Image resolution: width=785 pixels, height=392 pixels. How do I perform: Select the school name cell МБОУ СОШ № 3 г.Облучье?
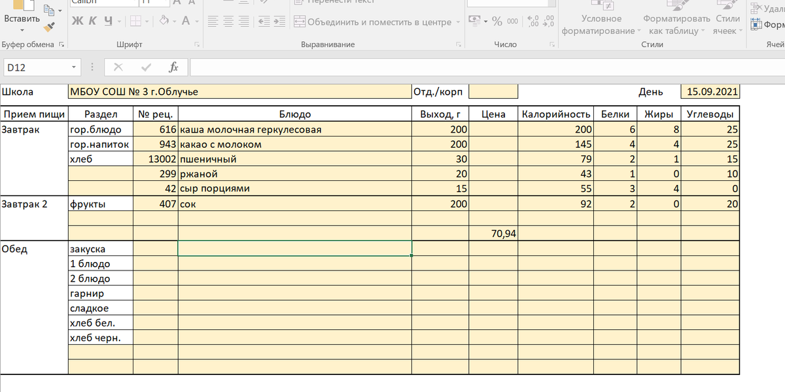click(239, 92)
